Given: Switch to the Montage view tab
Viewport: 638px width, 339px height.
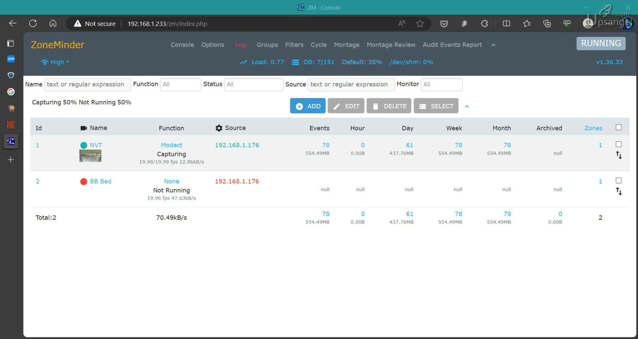Looking at the screenshot, I should [346, 45].
